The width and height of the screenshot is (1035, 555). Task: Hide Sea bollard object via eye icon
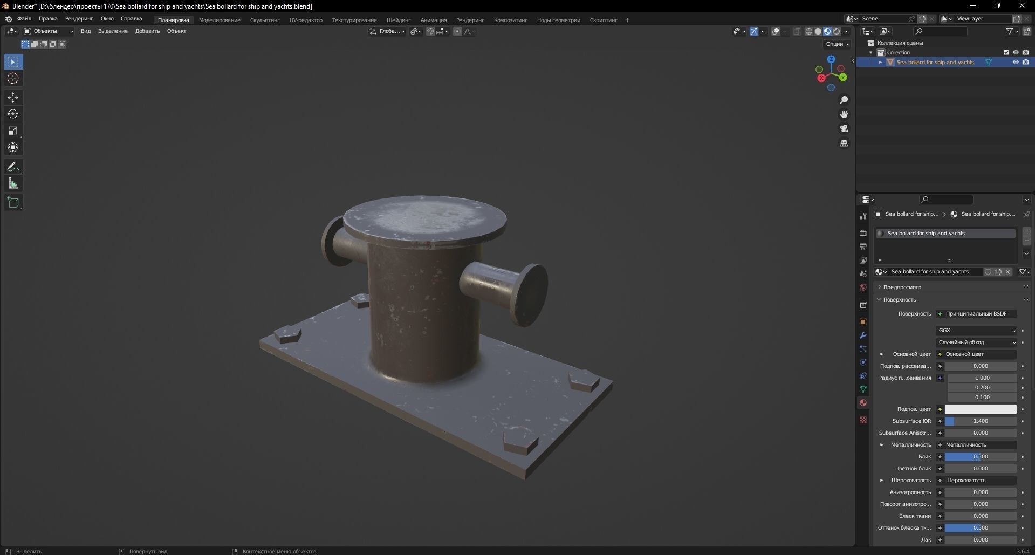click(x=1016, y=62)
